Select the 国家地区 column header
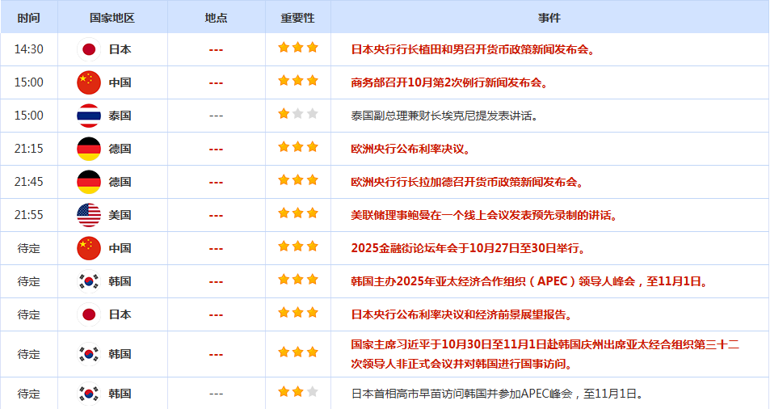Viewport: 770px width, 409px height. tap(113, 17)
